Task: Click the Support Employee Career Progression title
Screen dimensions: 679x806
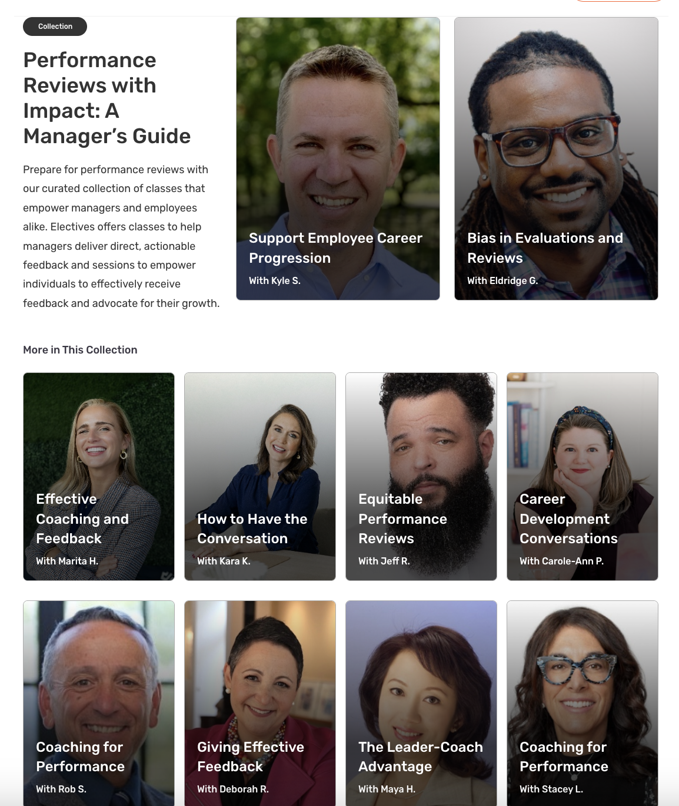Action: [x=335, y=248]
